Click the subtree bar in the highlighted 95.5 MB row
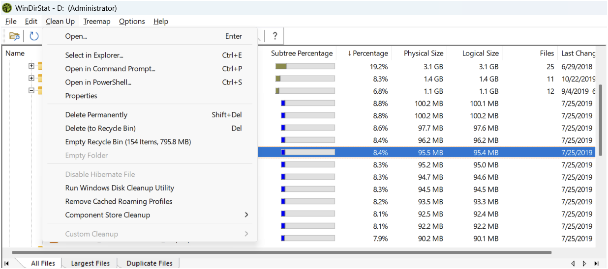Viewport: 608px width, 269px height. [x=307, y=152]
